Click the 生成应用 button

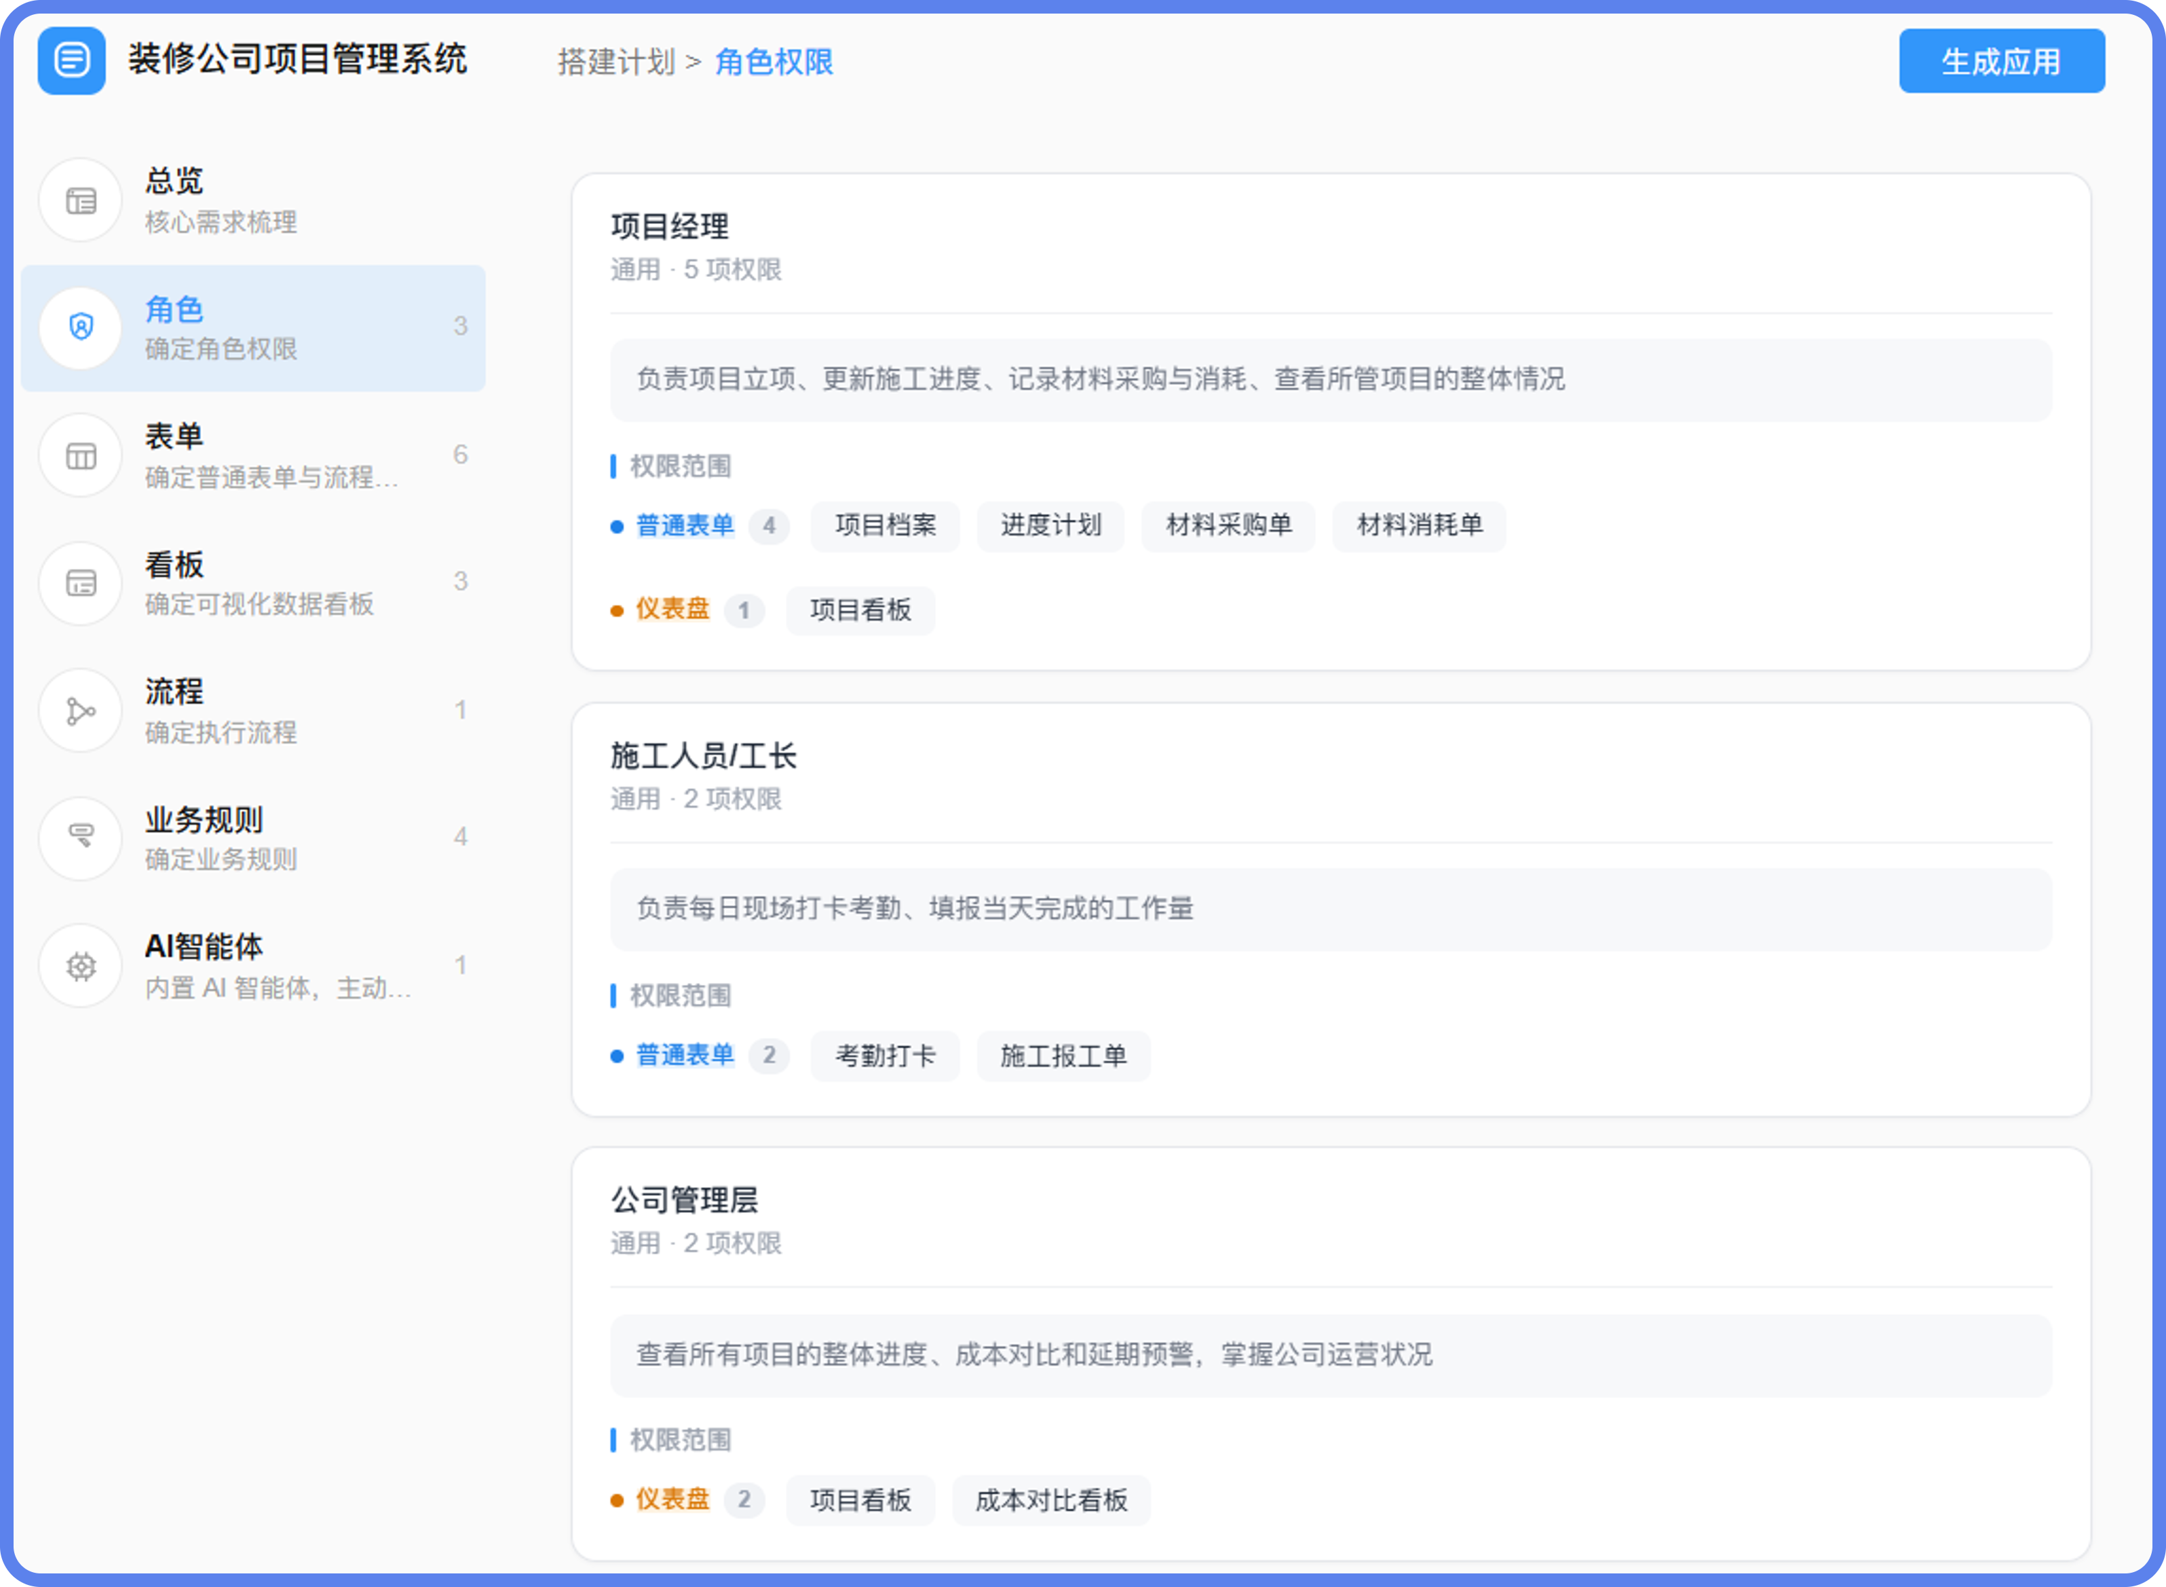point(2002,62)
